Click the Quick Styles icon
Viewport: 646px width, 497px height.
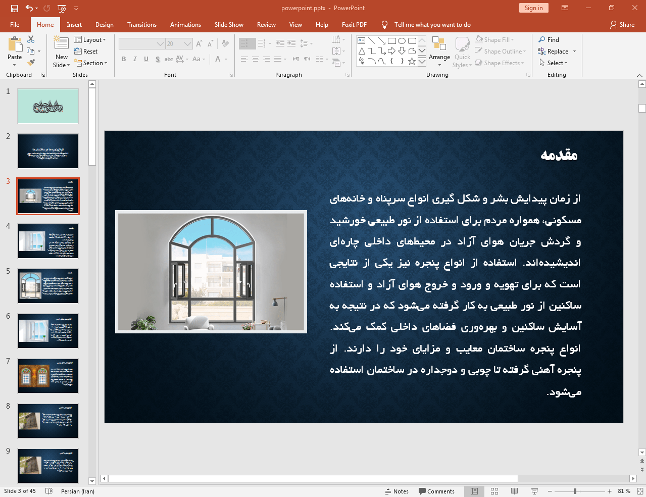point(463,44)
